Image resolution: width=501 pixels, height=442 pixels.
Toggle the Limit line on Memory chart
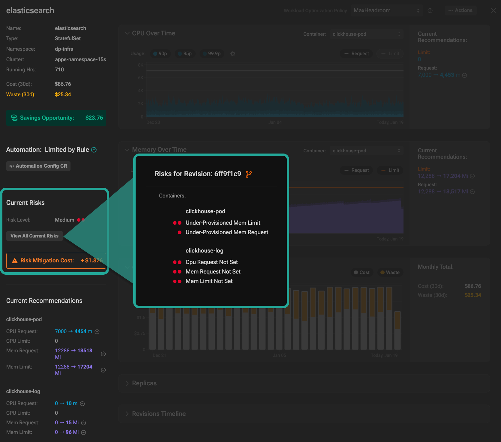(x=390, y=170)
